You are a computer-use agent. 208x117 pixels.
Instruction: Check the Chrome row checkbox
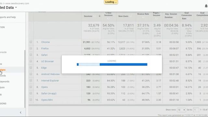point(31,42)
